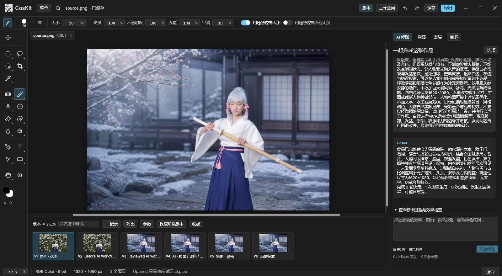The image size is (502, 276).
Task: Select the Clone Stamp tool
Action: [8, 107]
